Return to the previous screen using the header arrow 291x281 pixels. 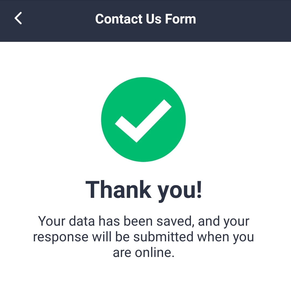(x=18, y=19)
